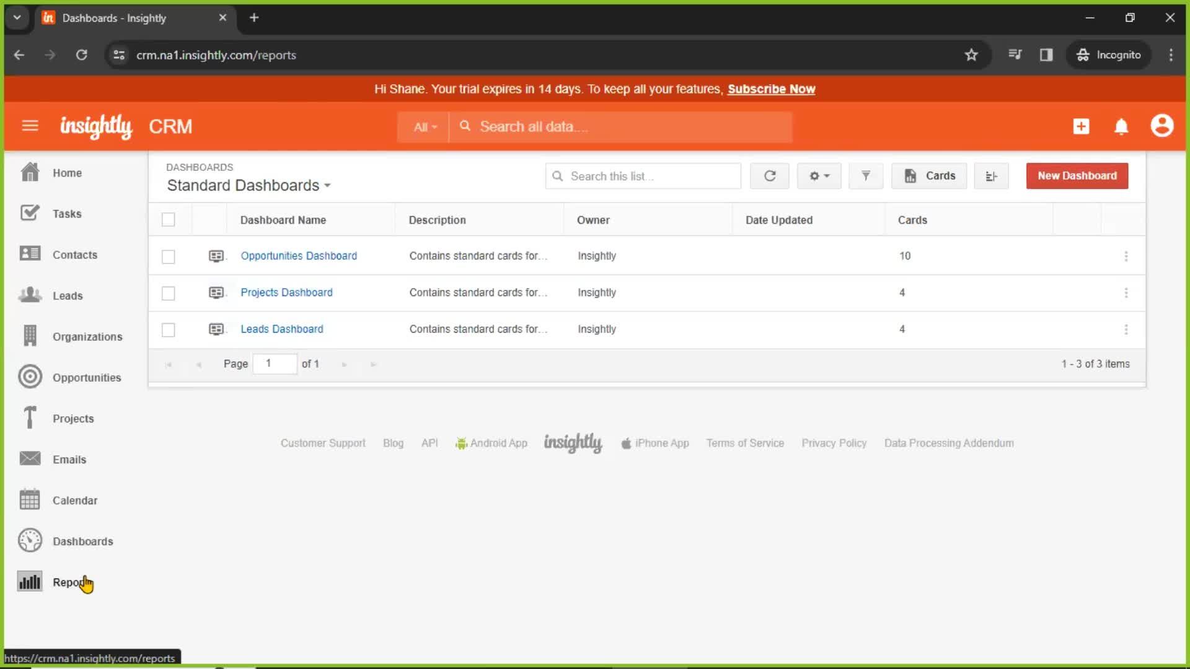Viewport: 1190px width, 669px height.
Task: Subscribe Now via trial banner link
Action: [772, 89]
